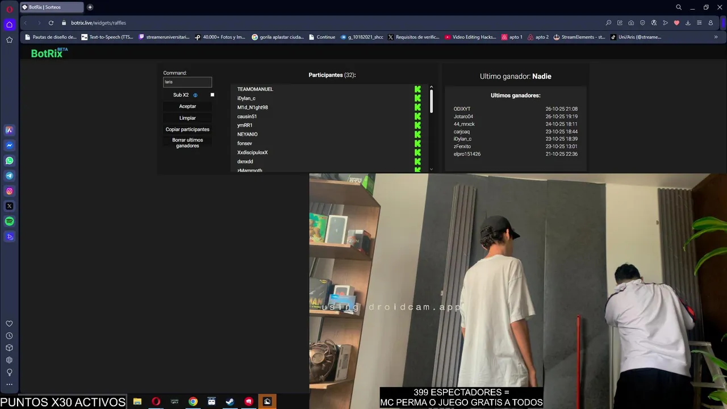Click the Limpiar button
This screenshot has width=727, height=409.
187,118
